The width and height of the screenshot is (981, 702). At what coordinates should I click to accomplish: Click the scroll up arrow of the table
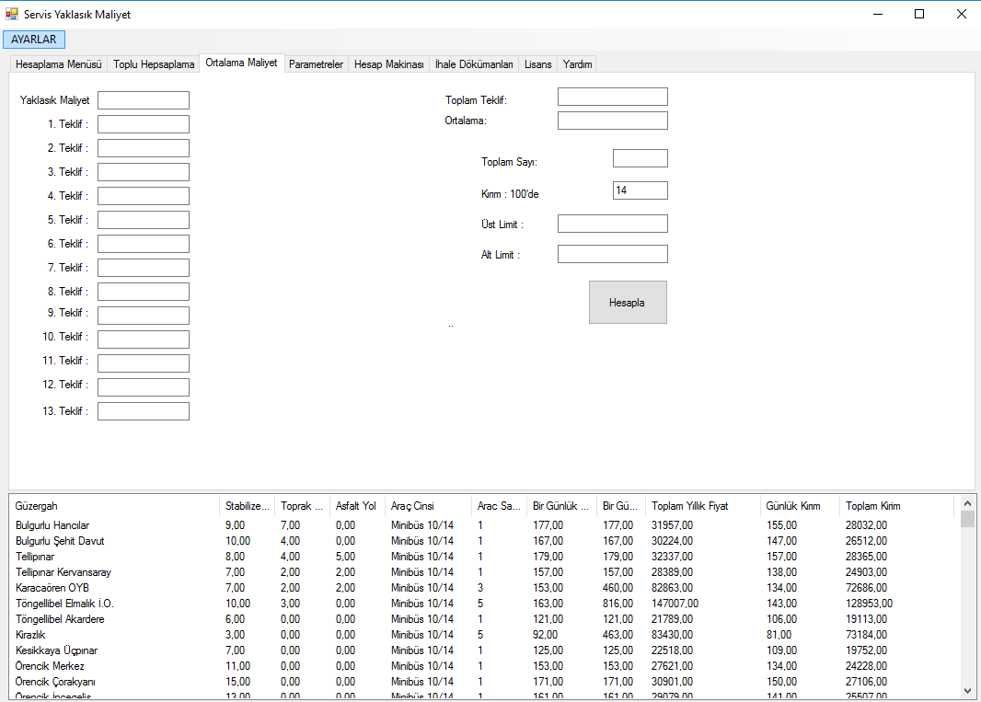pos(967,502)
